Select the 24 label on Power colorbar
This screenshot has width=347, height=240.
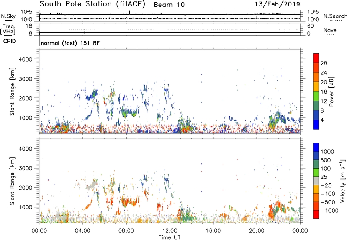[324, 73]
